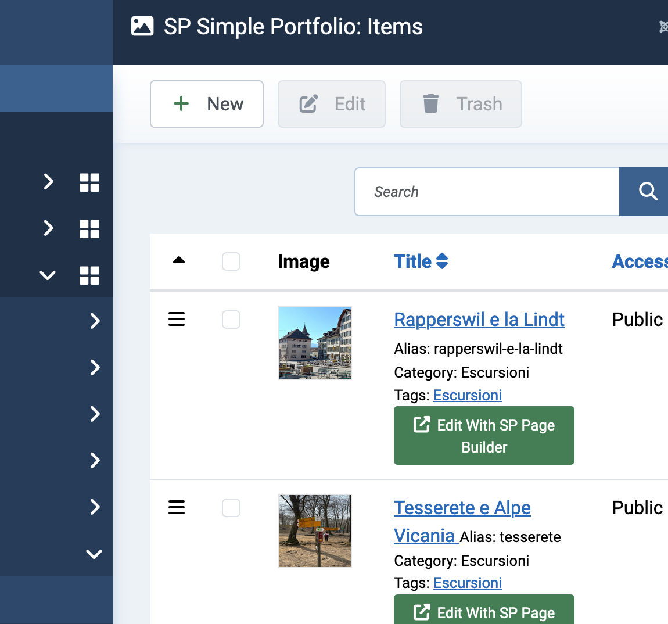
Task: Check the box for Rapperswil e la Lindt
Action: tap(231, 320)
